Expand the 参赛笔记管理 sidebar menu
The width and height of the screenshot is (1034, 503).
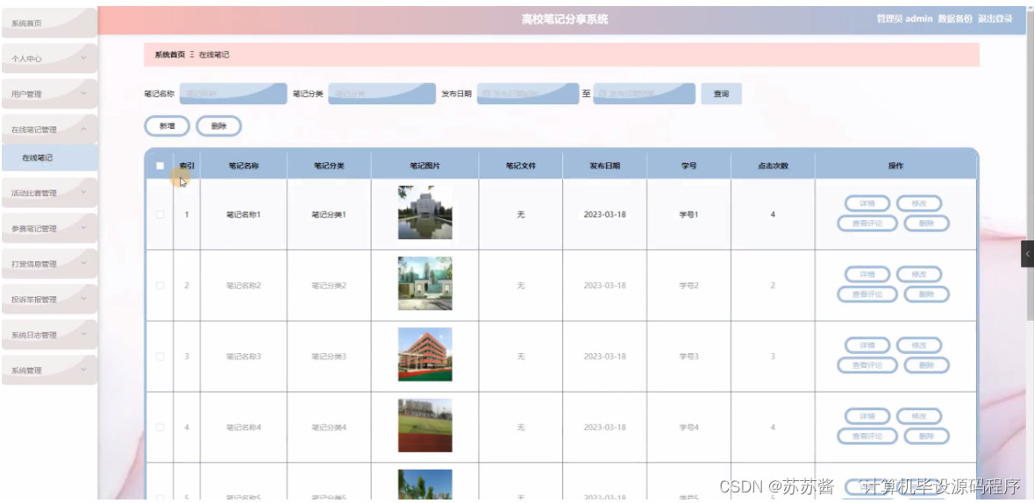49,228
